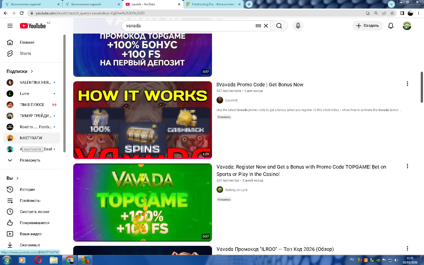Screen dimensions: 424x265
Task: Open Плейлисты in the sidebar
Action: pyautogui.click(x=32, y=201)
